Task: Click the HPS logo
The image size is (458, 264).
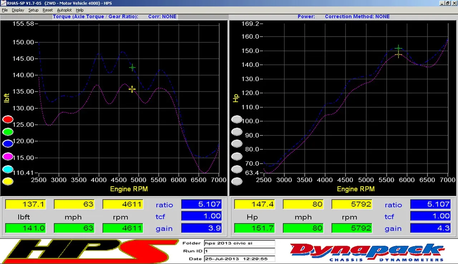Action: coord(89,251)
